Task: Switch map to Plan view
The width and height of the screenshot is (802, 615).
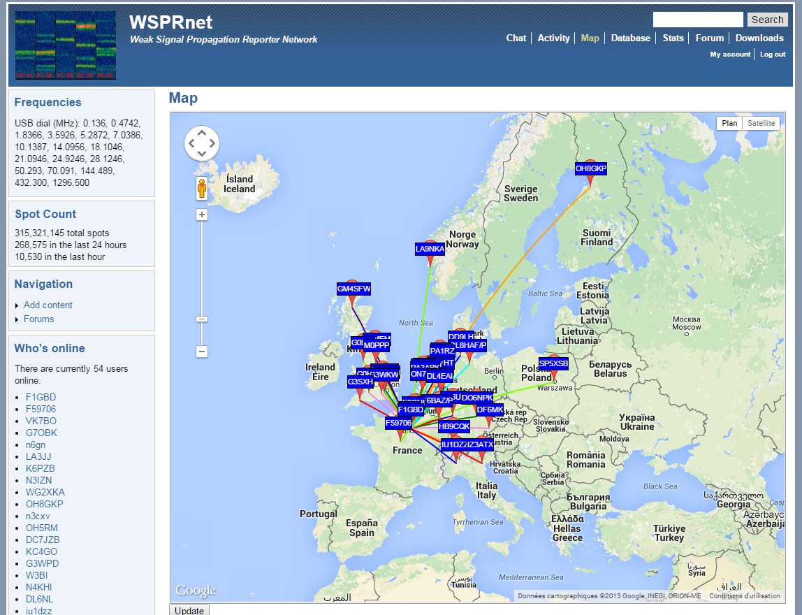Action: click(729, 123)
